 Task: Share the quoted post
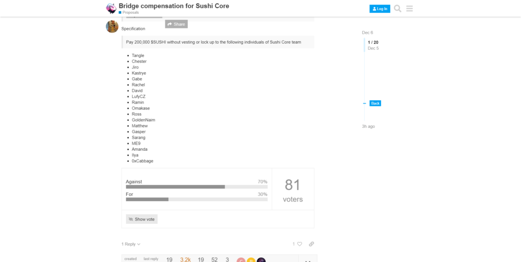tap(177, 24)
